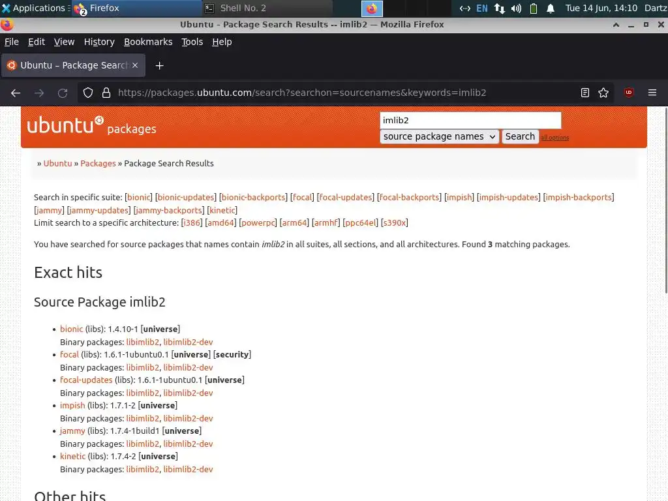This screenshot has height=501, width=668.
Task: Limit search to kinetic suite
Action: [222, 211]
